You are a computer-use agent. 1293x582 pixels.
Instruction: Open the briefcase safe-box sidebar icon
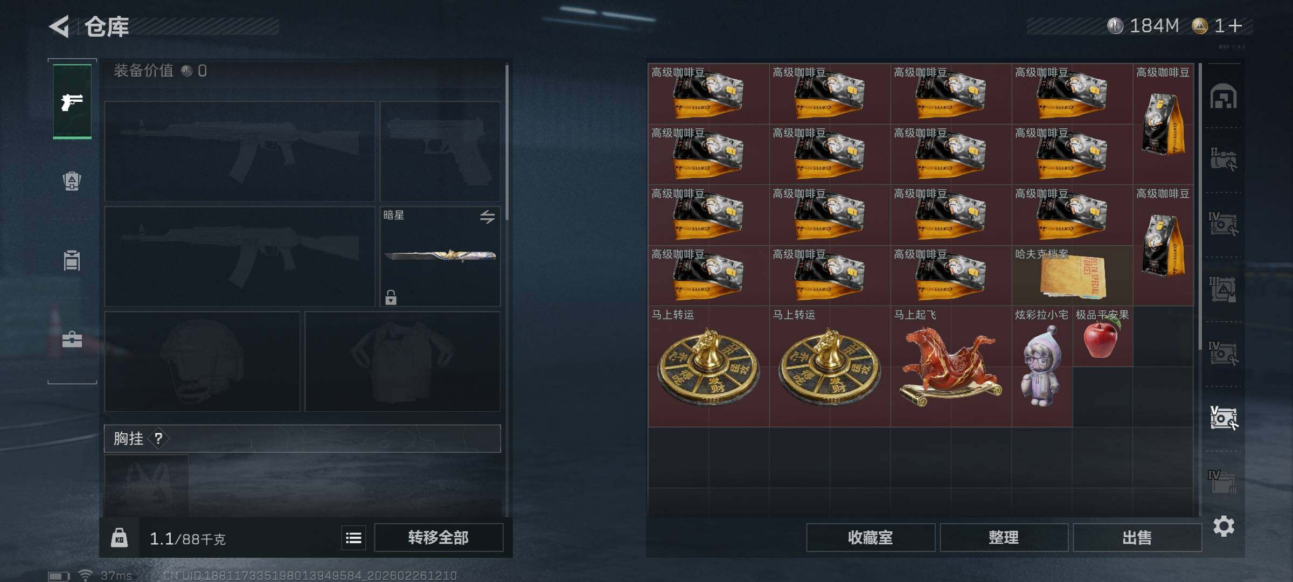tap(72, 339)
